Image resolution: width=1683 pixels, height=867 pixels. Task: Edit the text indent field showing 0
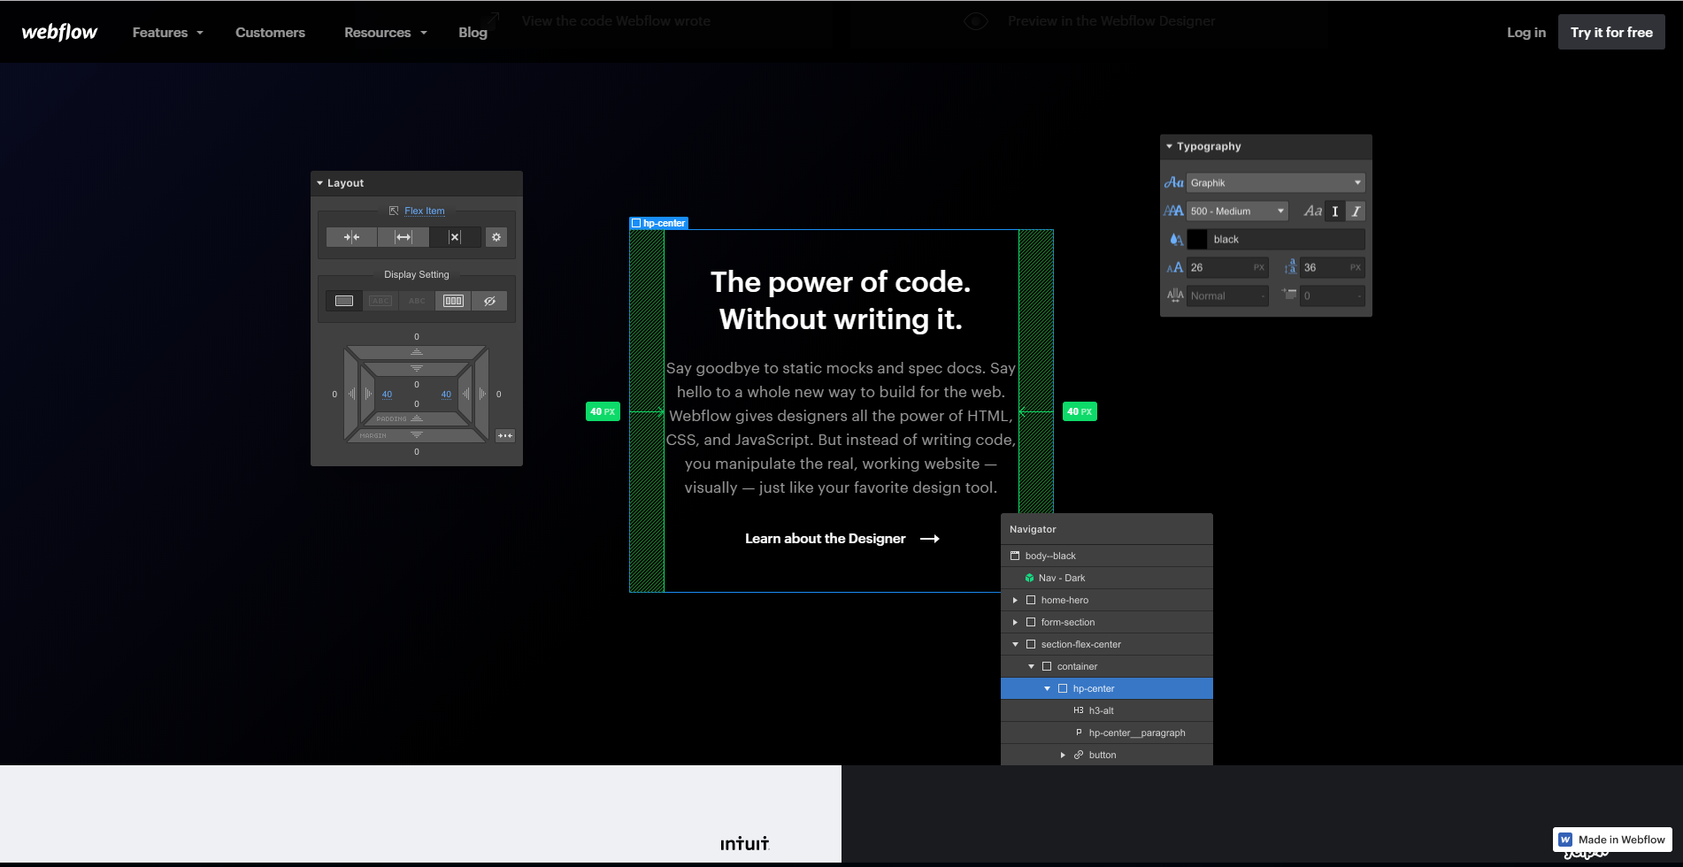pyautogui.click(x=1333, y=295)
